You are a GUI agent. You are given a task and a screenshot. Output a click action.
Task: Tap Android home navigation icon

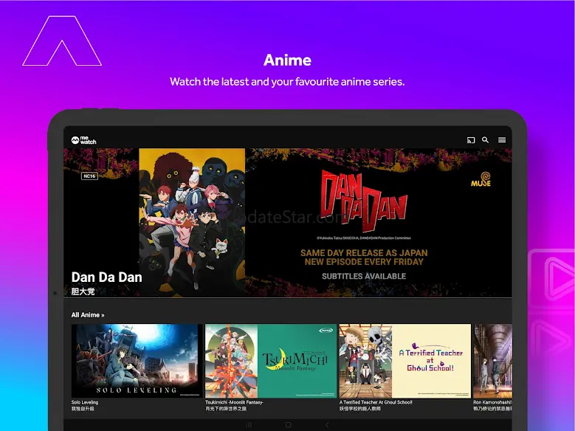[x=288, y=425]
